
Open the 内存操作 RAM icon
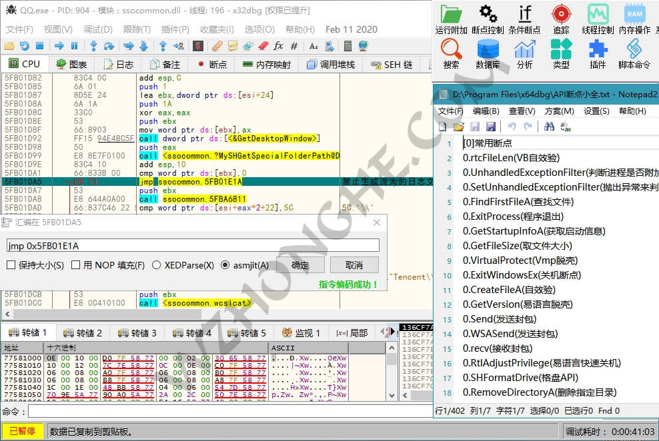(x=634, y=15)
